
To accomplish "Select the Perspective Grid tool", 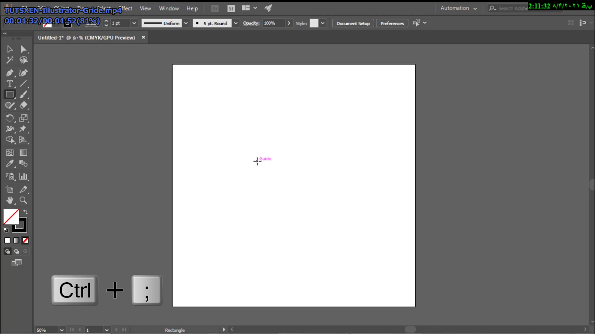I will point(24,140).
